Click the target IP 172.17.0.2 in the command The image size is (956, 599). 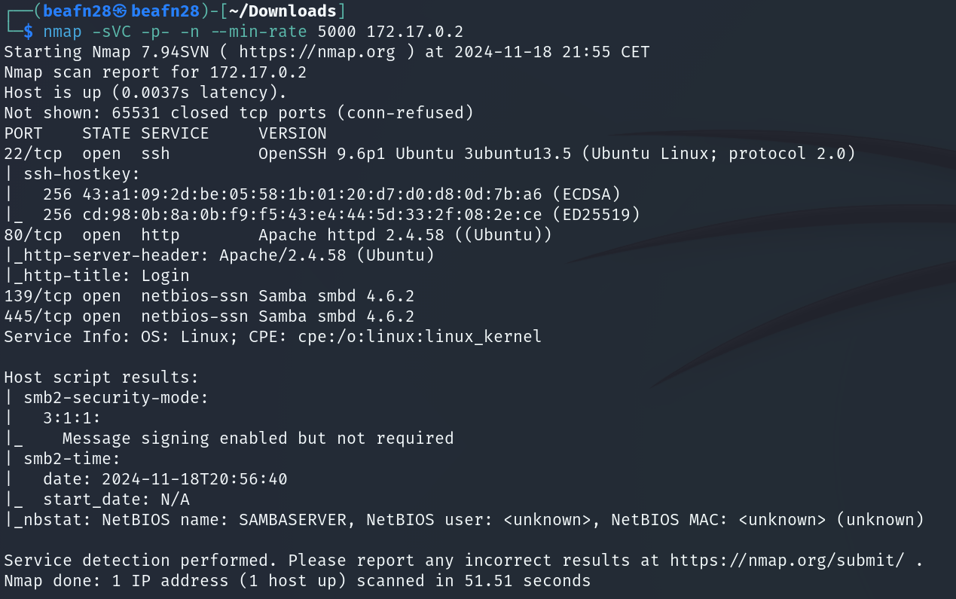(x=415, y=32)
